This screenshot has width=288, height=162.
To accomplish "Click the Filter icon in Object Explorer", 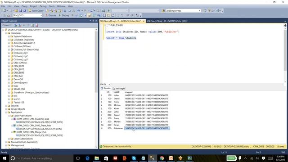I will (28, 25).
